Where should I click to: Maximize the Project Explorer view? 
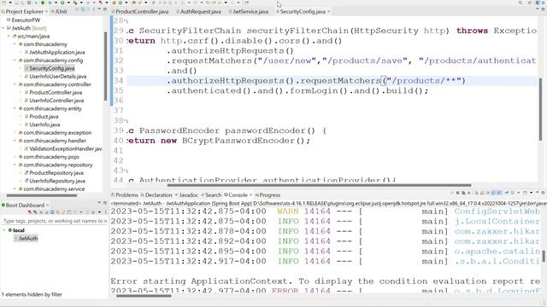coord(105,9)
